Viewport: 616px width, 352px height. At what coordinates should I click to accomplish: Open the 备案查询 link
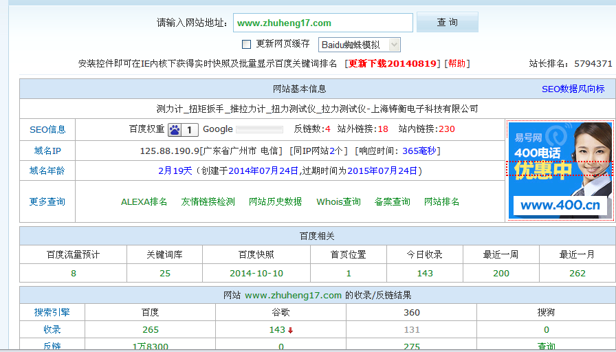coord(392,201)
